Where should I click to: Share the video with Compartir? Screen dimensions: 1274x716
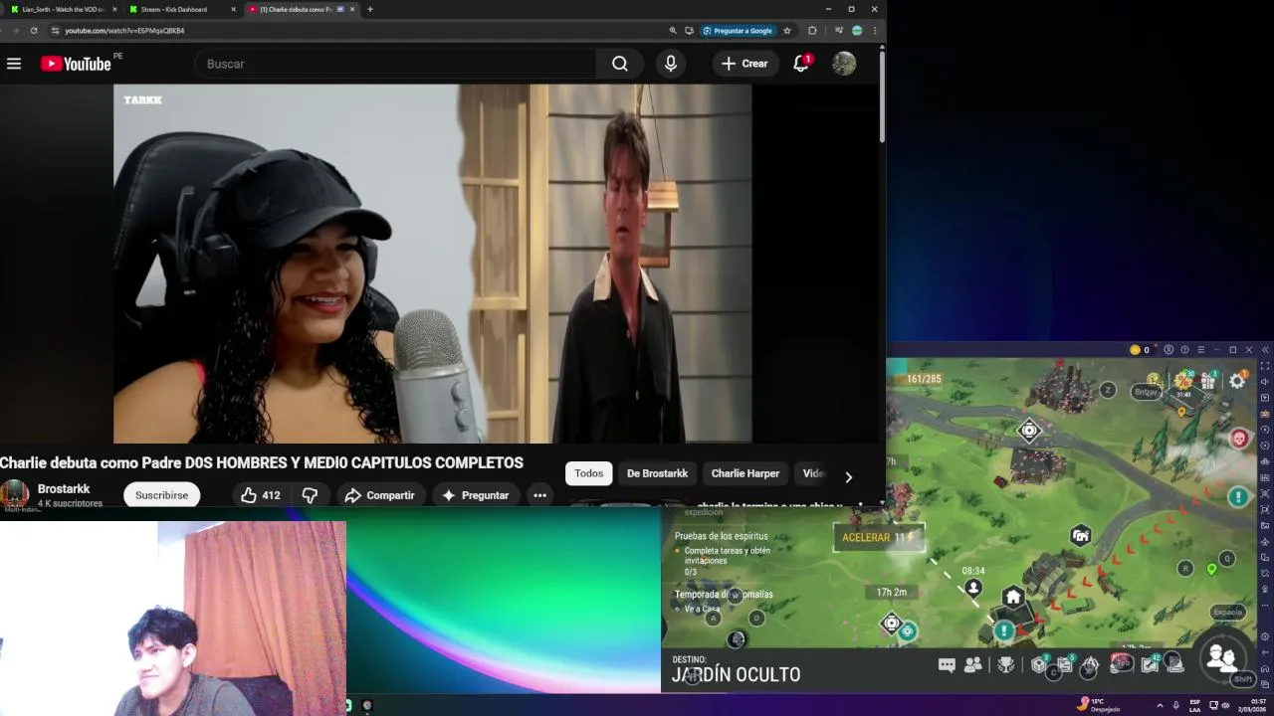(379, 495)
